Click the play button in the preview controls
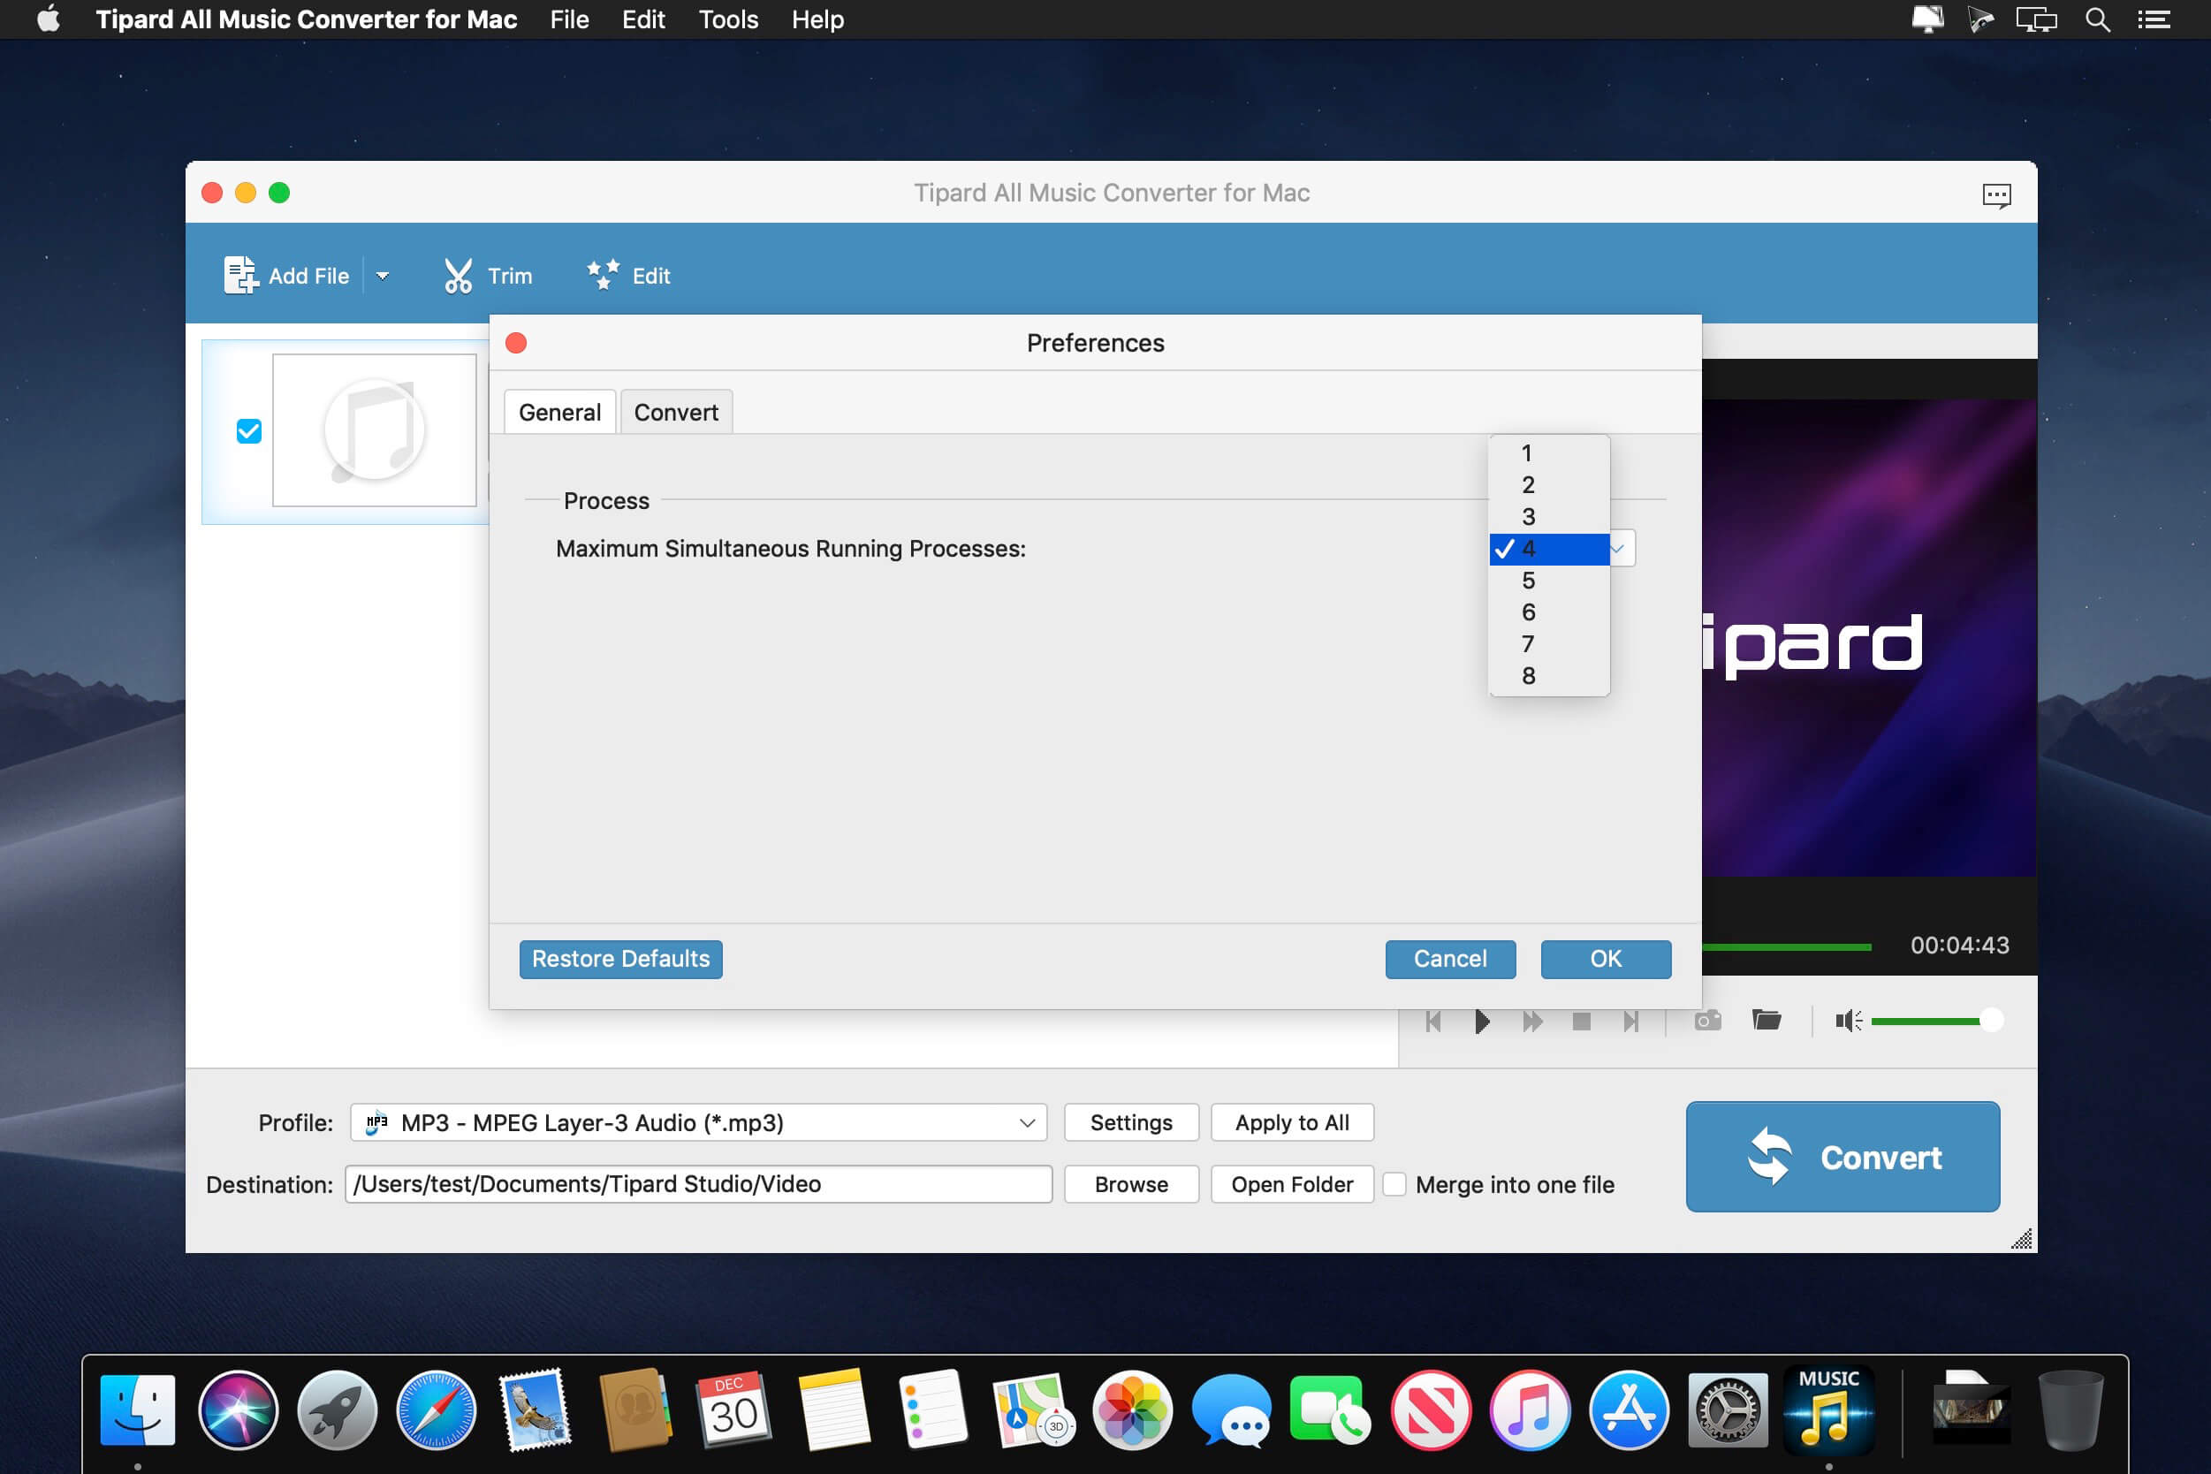 1482,1021
